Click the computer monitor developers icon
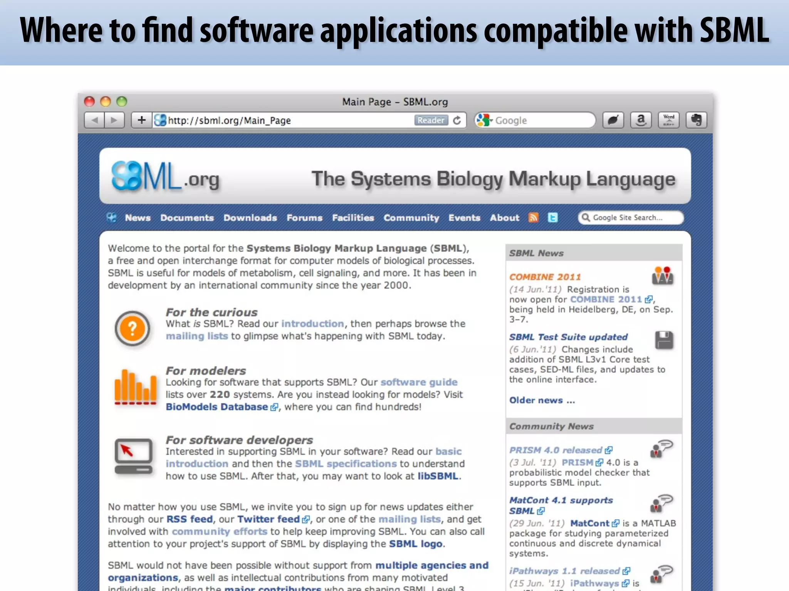The width and height of the screenshot is (789, 591). (x=134, y=456)
